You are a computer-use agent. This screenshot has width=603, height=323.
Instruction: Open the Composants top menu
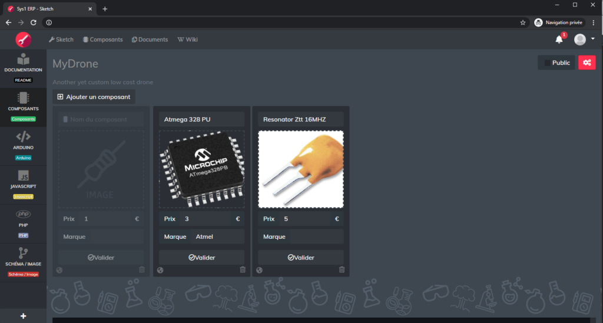102,39
